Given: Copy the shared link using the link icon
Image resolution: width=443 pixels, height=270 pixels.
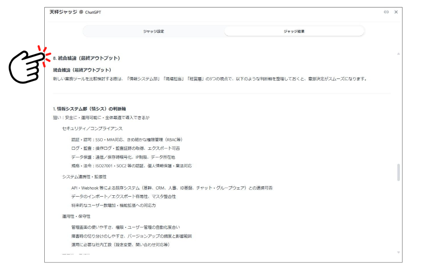Looking at the screenshot, I should click(387, 12).
